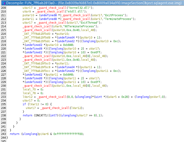Click the _DAT_7ff6ab29fbcc global label
184x142 pixels.
[x=36, y=71]
